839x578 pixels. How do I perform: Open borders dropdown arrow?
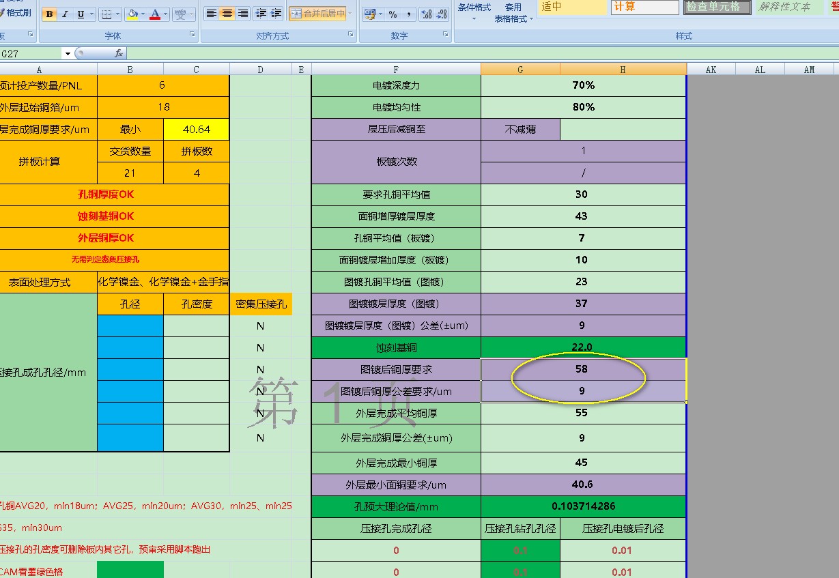tap(118, 14)
